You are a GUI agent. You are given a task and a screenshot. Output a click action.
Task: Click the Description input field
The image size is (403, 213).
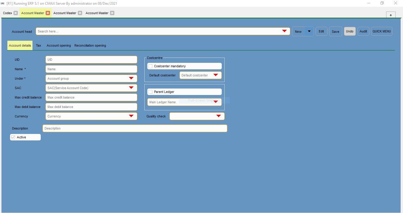click(x=135, y=128)
